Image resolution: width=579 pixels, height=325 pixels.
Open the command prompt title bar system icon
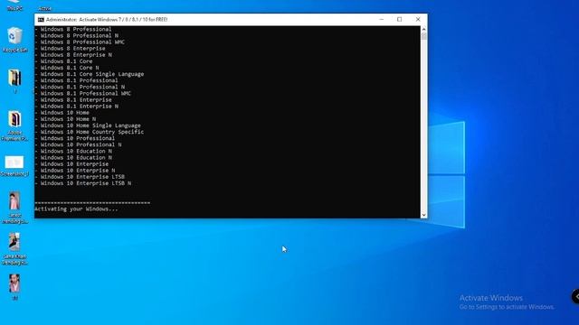(41, 20)
